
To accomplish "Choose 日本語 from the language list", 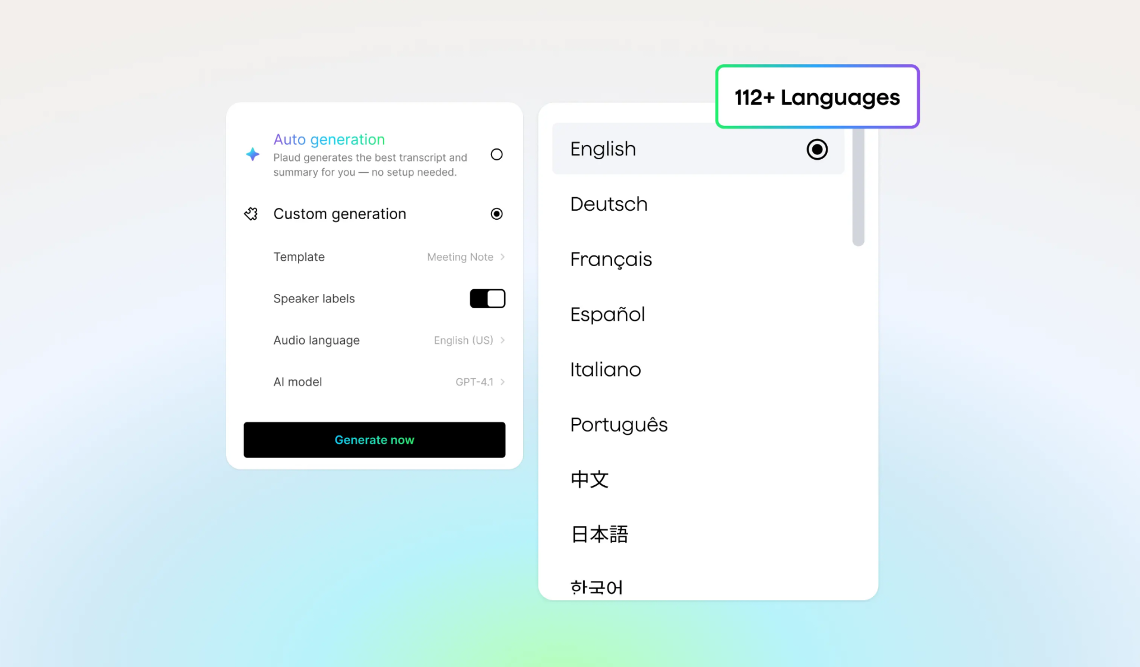I will point(599,535).
